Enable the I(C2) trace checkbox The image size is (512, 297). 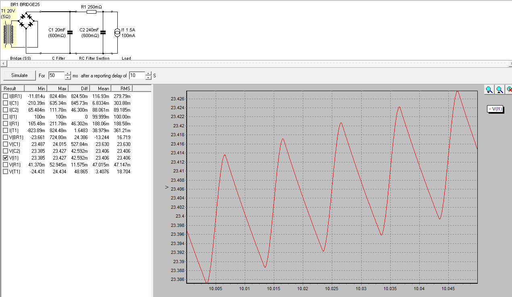5,110
